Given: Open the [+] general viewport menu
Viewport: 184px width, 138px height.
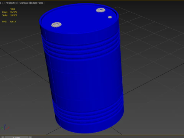Looking at the screenshot, I should [2, 3].
